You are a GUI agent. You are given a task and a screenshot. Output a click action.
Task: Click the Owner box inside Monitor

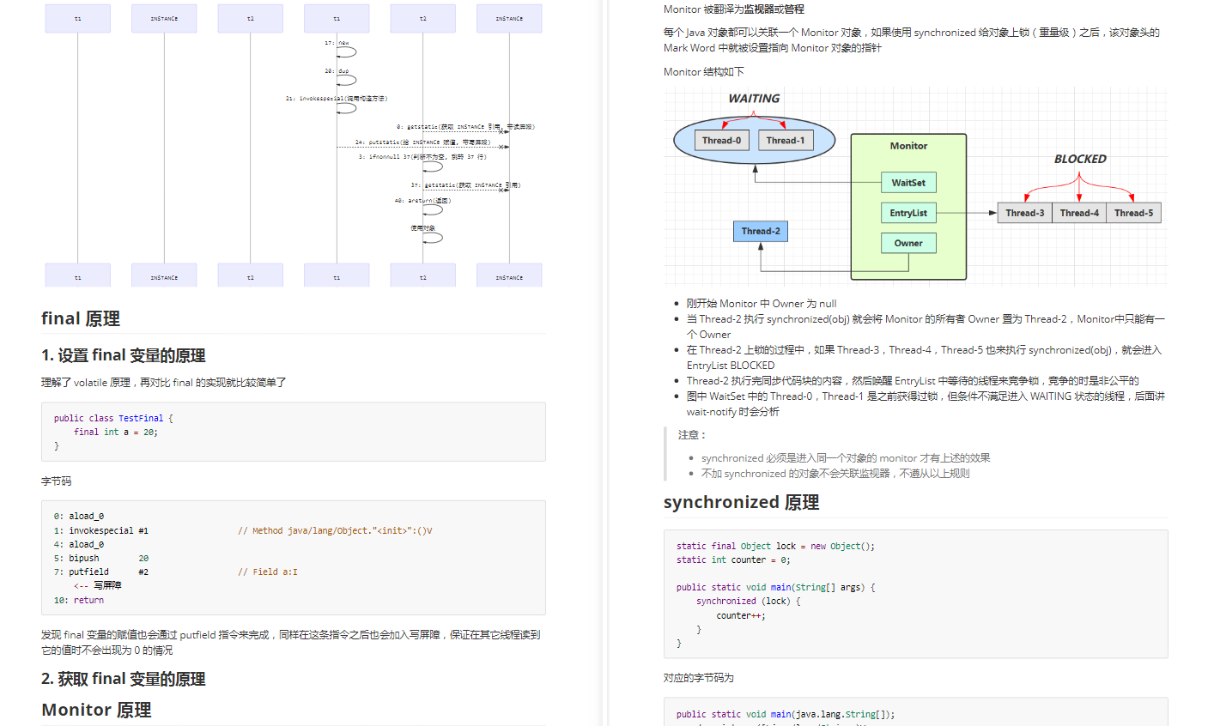click(x=908, y=243)
